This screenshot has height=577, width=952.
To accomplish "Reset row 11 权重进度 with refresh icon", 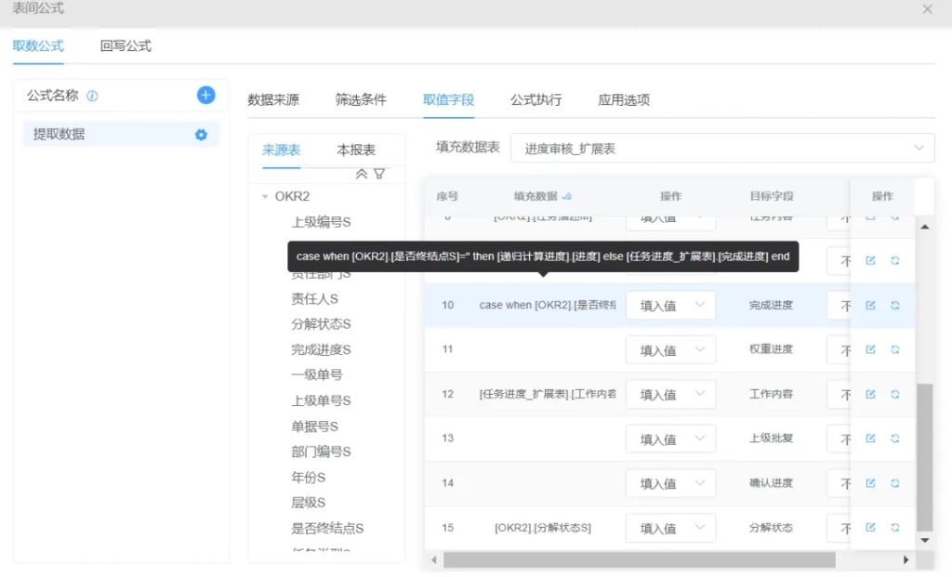I will [x=895, y=349].
